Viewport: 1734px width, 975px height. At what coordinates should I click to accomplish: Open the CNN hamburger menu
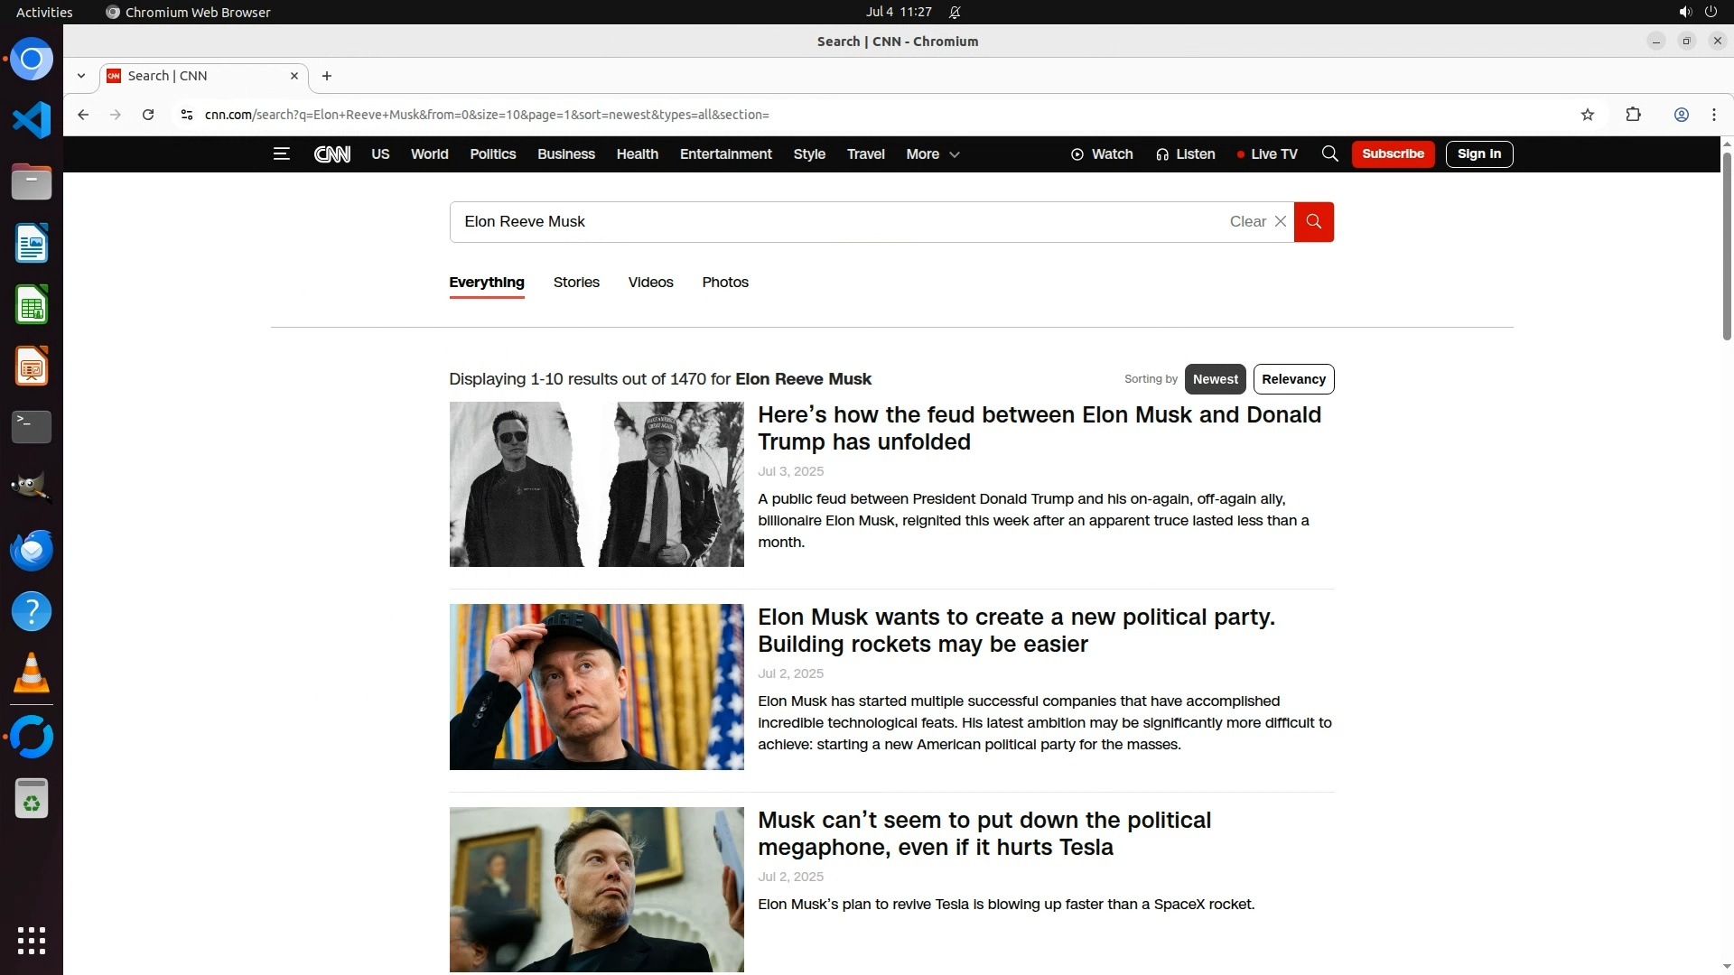click(x=281, y=154)
